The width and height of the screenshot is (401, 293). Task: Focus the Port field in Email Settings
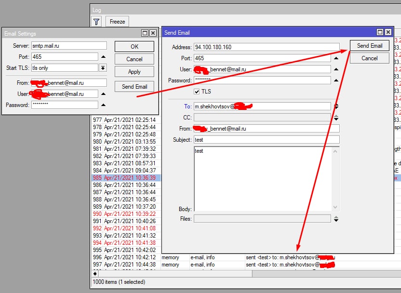tap(65, 57)
